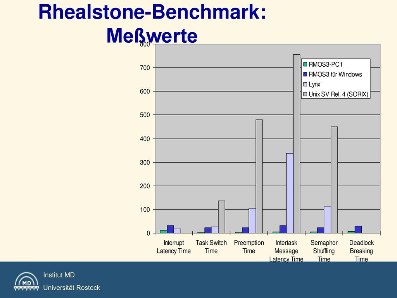Image resolution: width=397 pixels, height=298 pixels.
Task: Select the dark blue bar for Task Switch Time
Action: point(208,230)
